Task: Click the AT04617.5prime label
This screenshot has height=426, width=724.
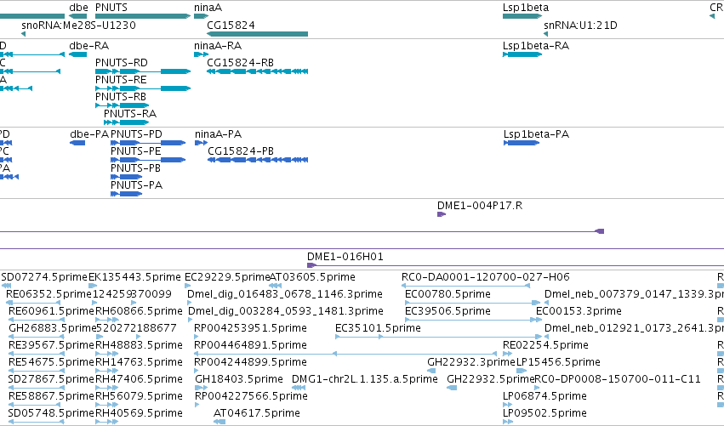Action: [257, 413]
